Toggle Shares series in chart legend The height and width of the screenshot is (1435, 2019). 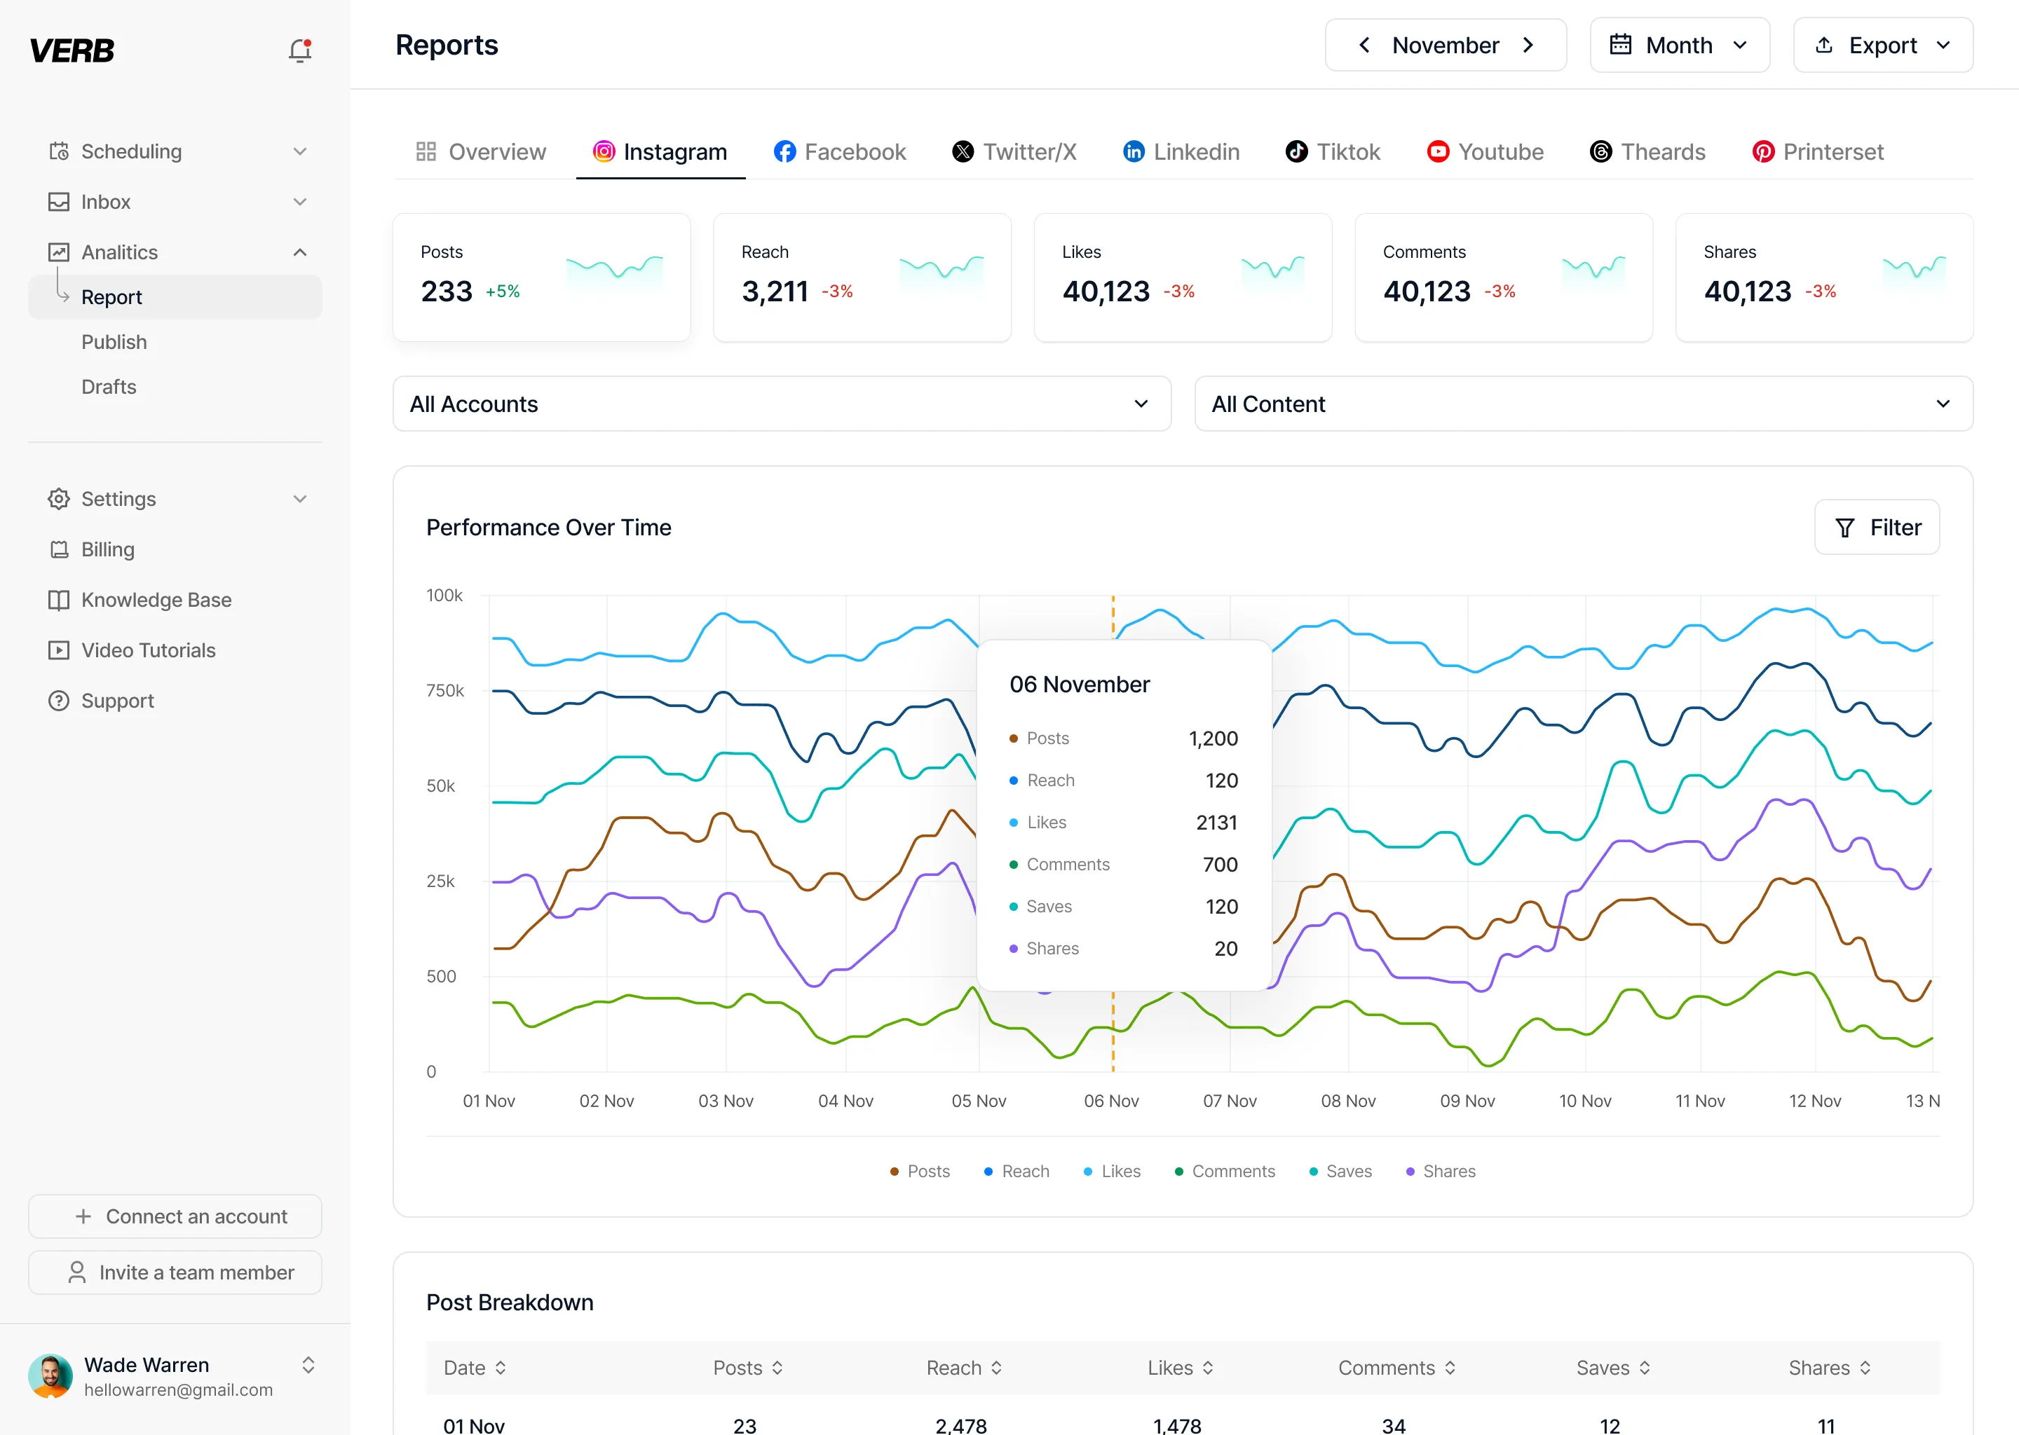point(1440,1171)
